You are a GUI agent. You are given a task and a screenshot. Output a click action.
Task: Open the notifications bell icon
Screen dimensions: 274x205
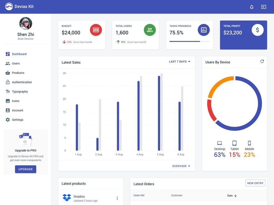tap(252, 7)
